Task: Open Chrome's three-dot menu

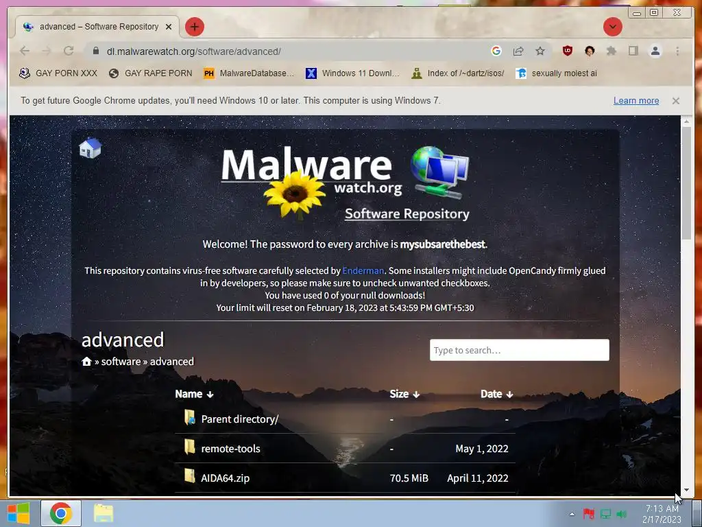Action: coord(677,51)
